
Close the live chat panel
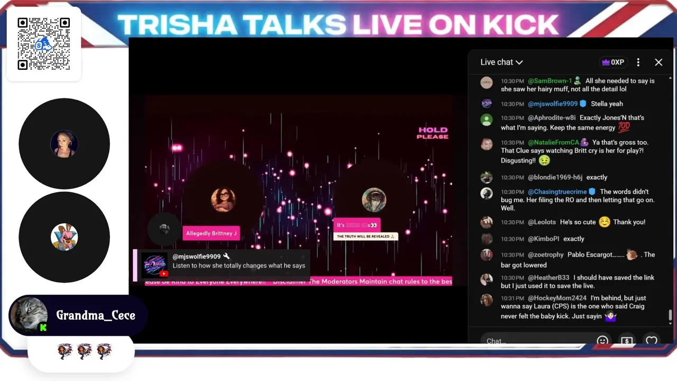[x=658, y=62]
